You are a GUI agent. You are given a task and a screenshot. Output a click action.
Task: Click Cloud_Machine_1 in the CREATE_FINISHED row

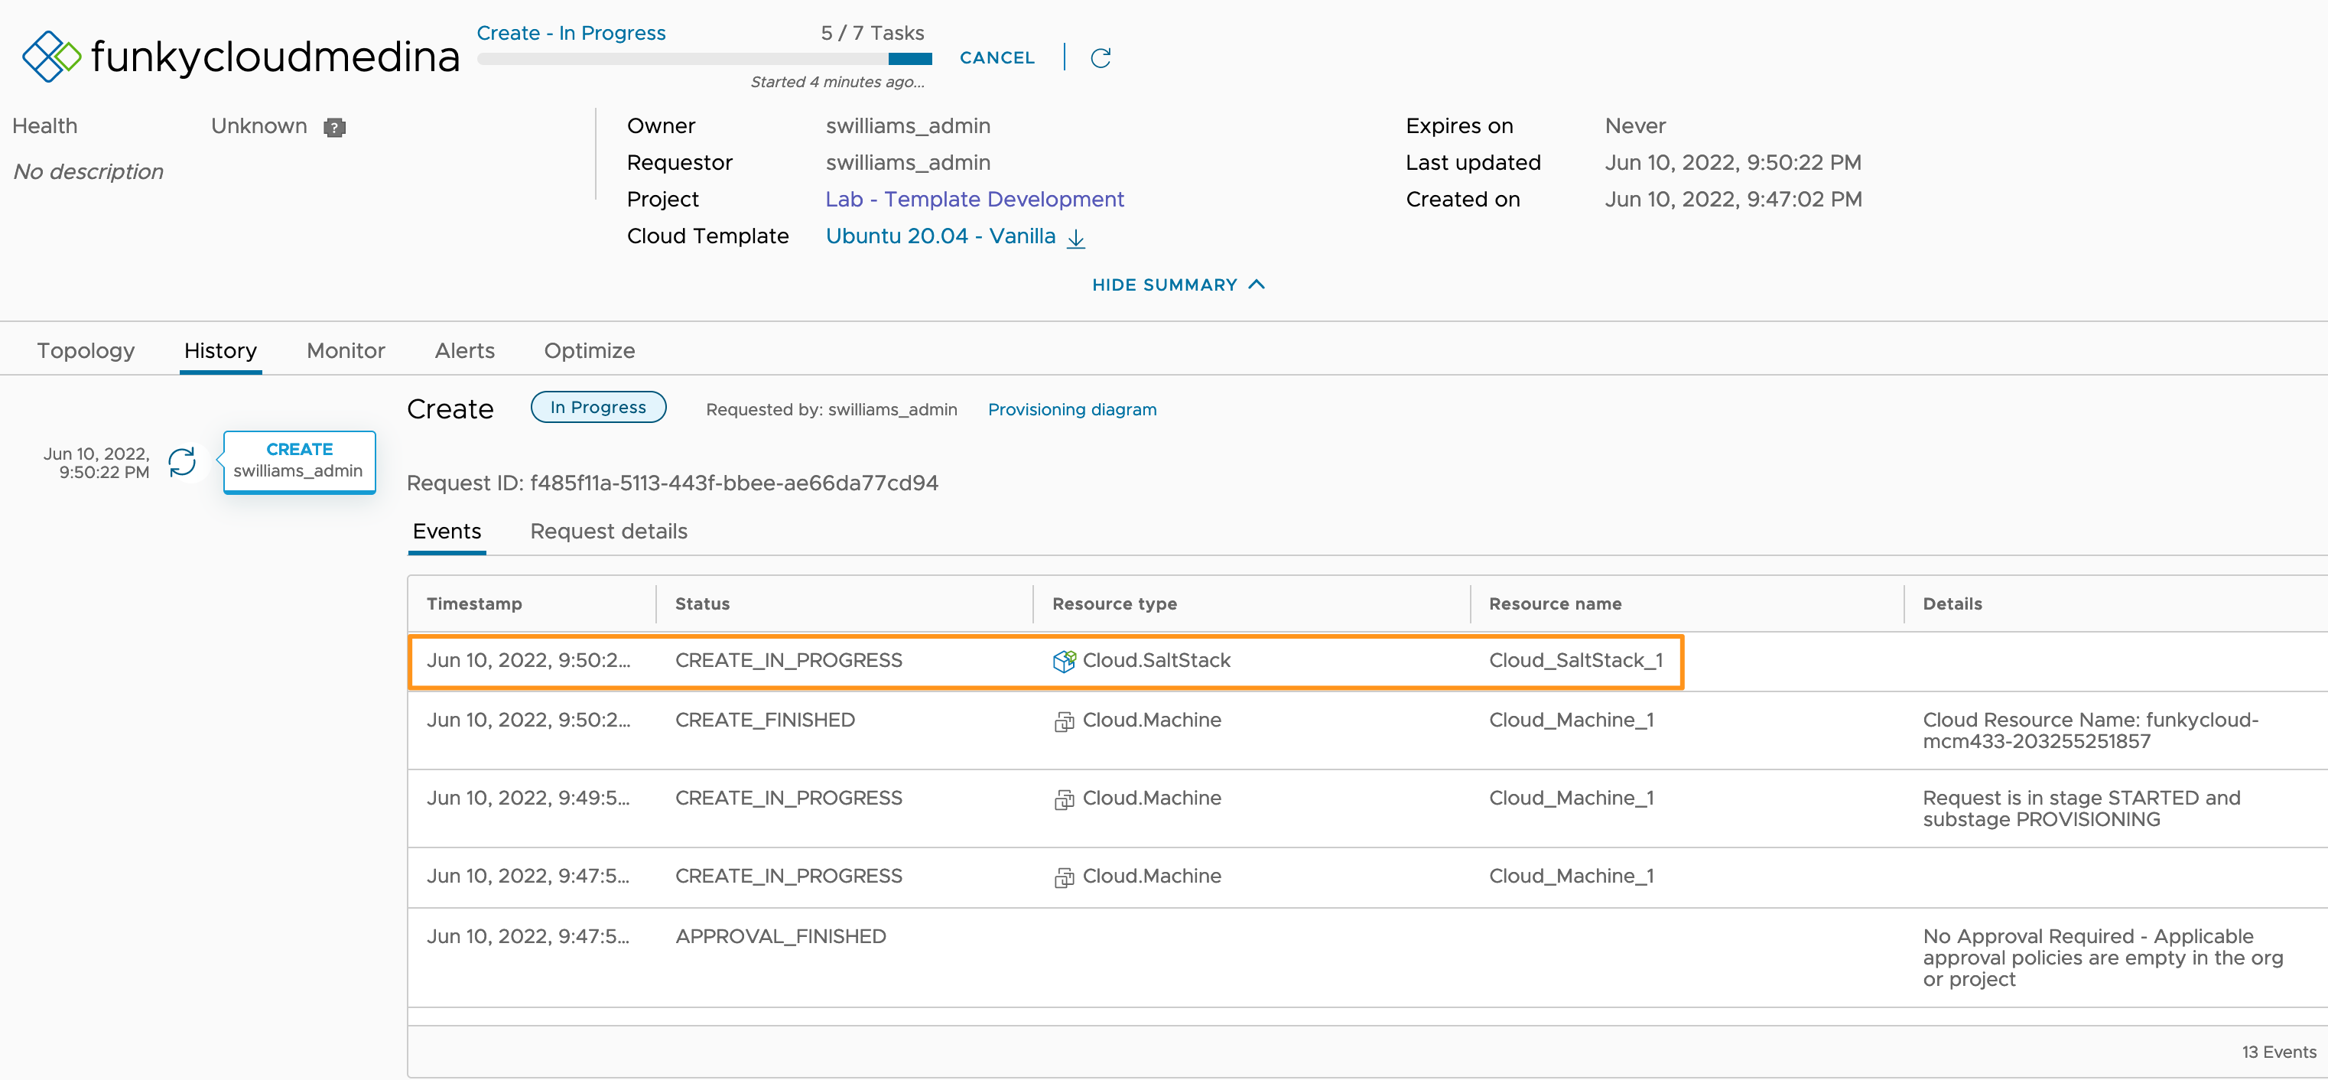pos(1572,721)
